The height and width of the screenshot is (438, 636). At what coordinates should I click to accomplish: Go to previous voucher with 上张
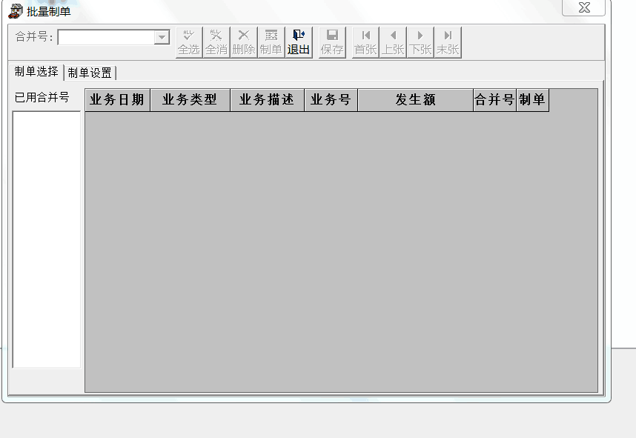pyautogui.click(x=393, y=42)
